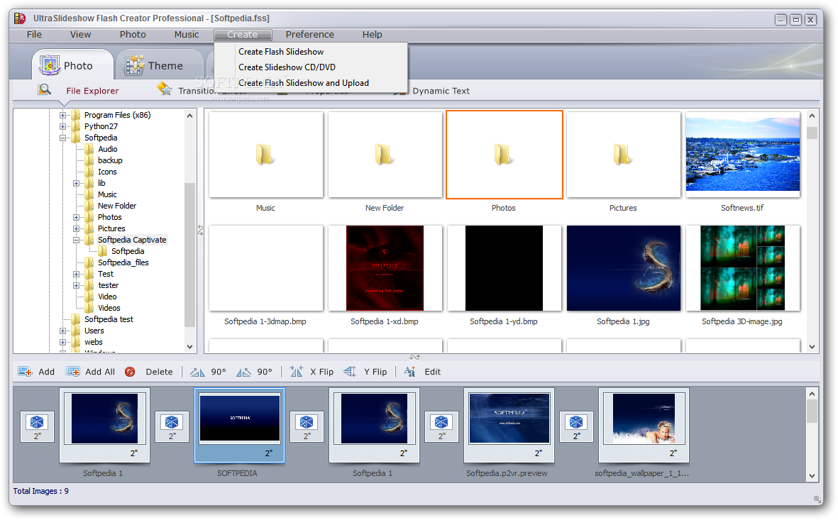Select the Softpedia 1.jpg thumbnail
This screenshot has width=838, height=520.
623,268
